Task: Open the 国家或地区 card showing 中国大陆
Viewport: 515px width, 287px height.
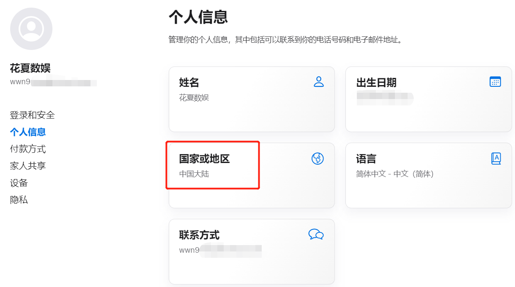Action: tap(252, 175)
